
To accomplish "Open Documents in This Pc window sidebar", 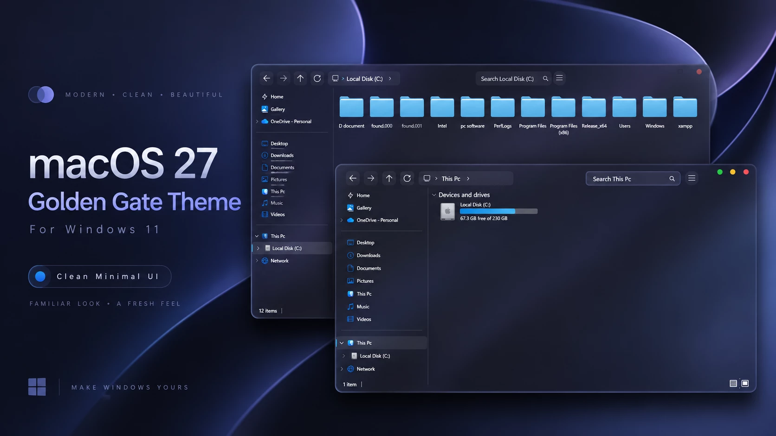I will (364, 268).
